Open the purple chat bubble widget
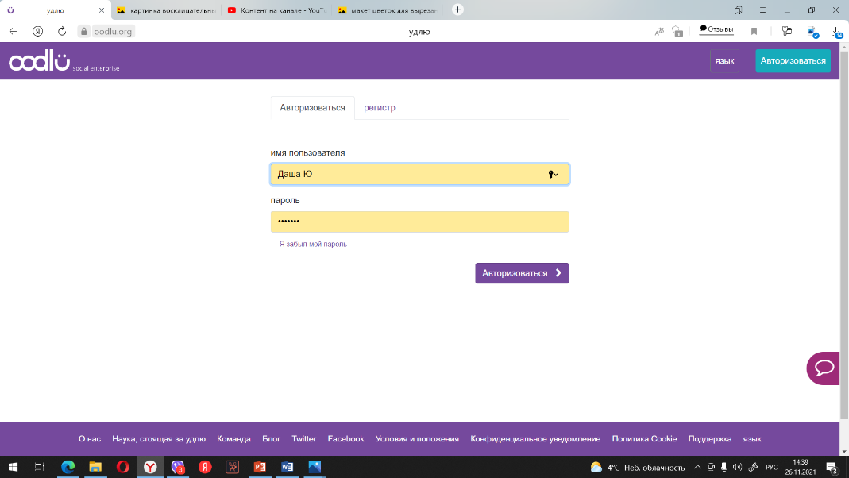The height and width of the screenshot is (478, 849). pos(824,368)
